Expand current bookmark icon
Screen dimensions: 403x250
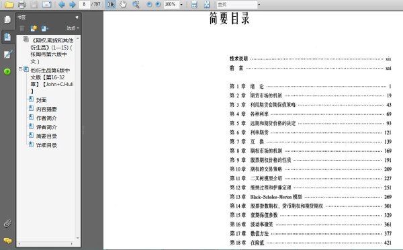(x=45, y=28)
